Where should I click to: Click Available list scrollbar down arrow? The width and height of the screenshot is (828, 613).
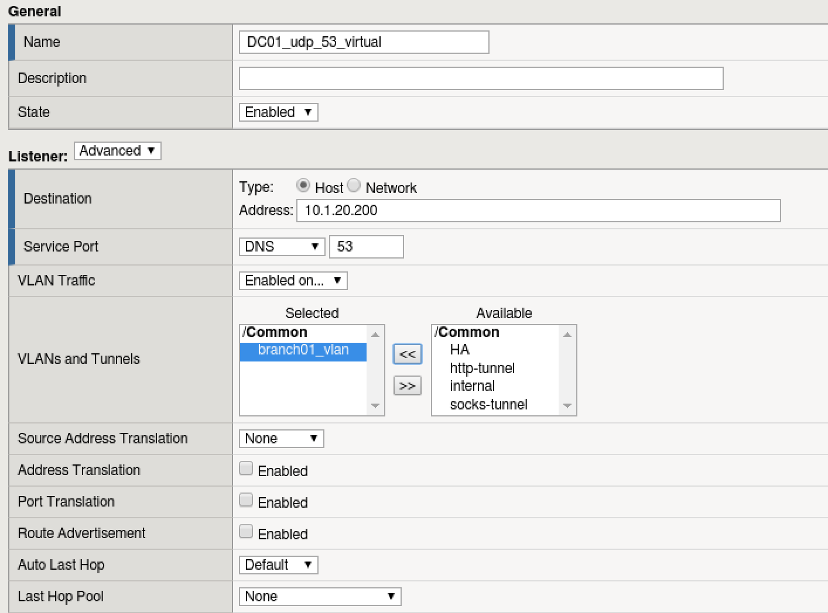coord(567,405)
